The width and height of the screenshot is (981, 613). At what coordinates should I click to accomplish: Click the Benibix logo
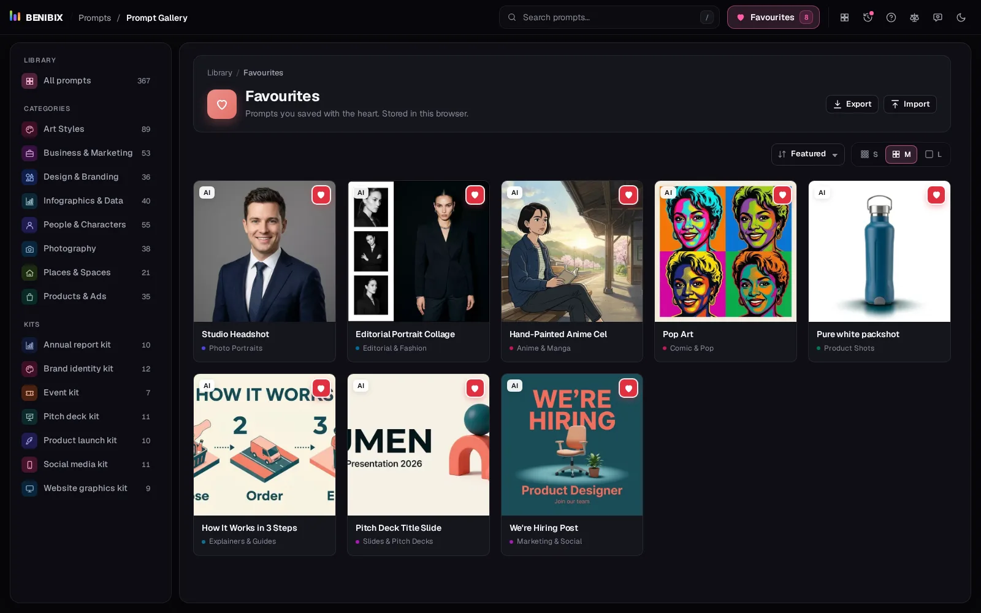pyautogui.click(x=36, y=17)
